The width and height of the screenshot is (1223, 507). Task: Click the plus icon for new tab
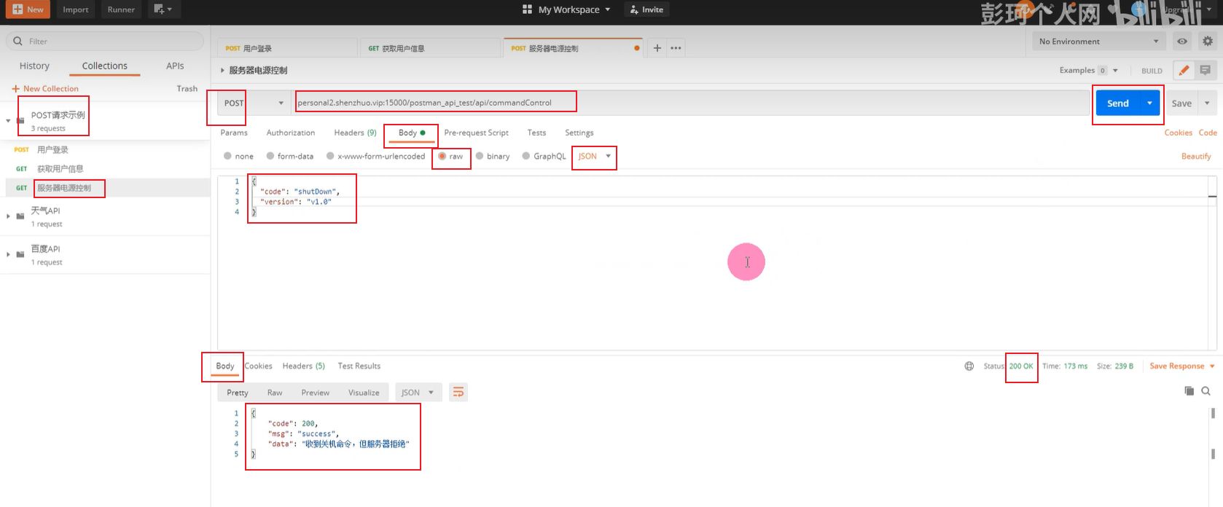[x=657, y=48]
